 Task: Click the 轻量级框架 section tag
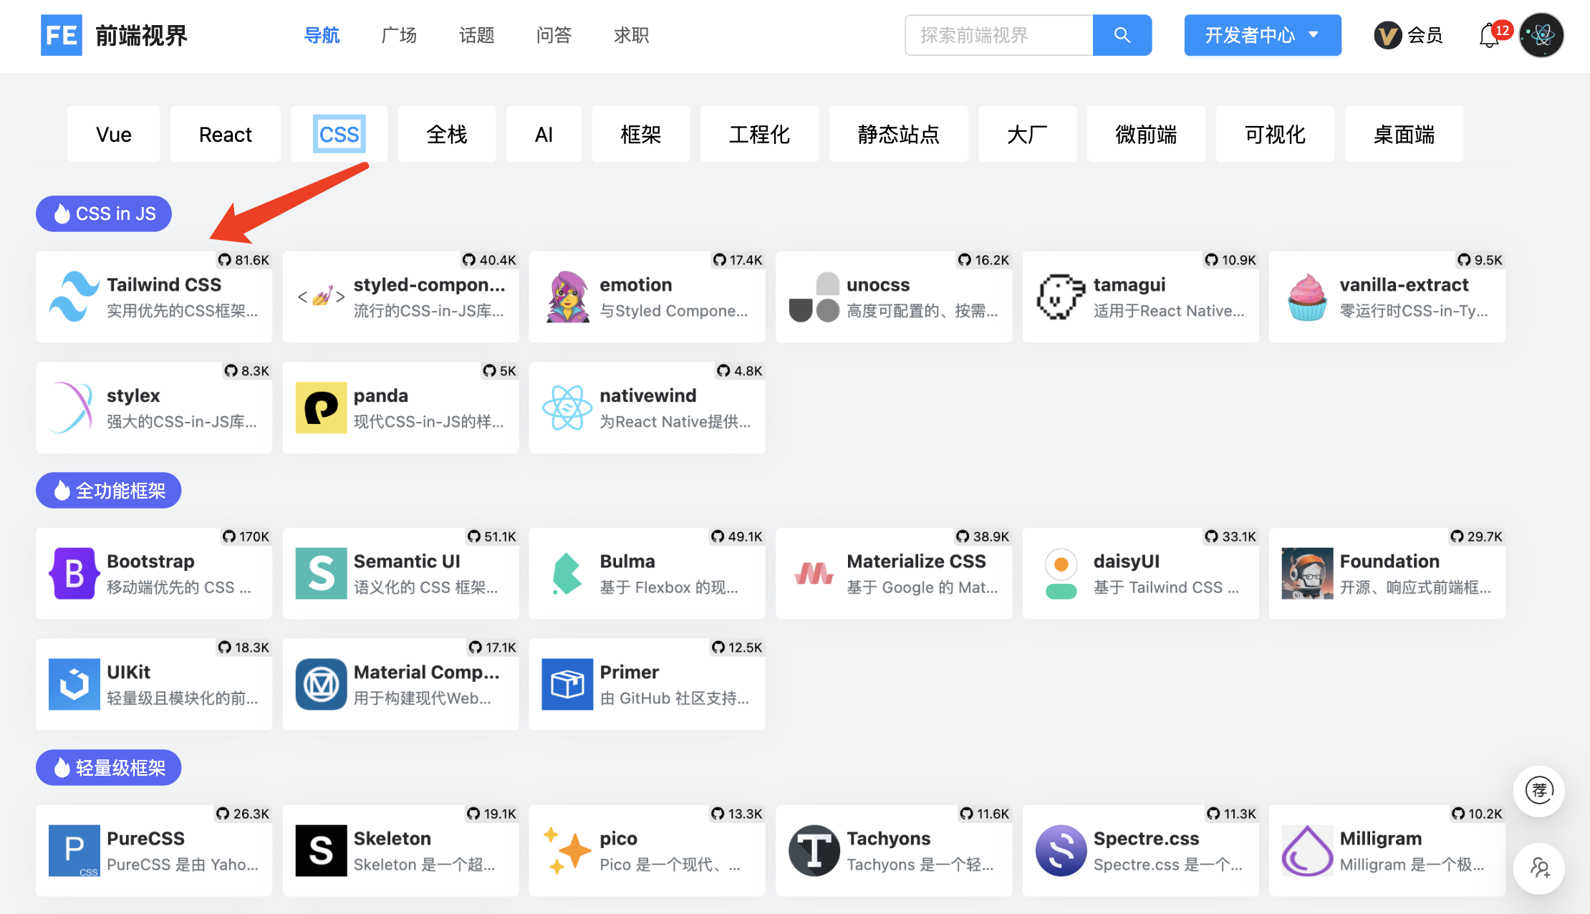pos(109,768)
